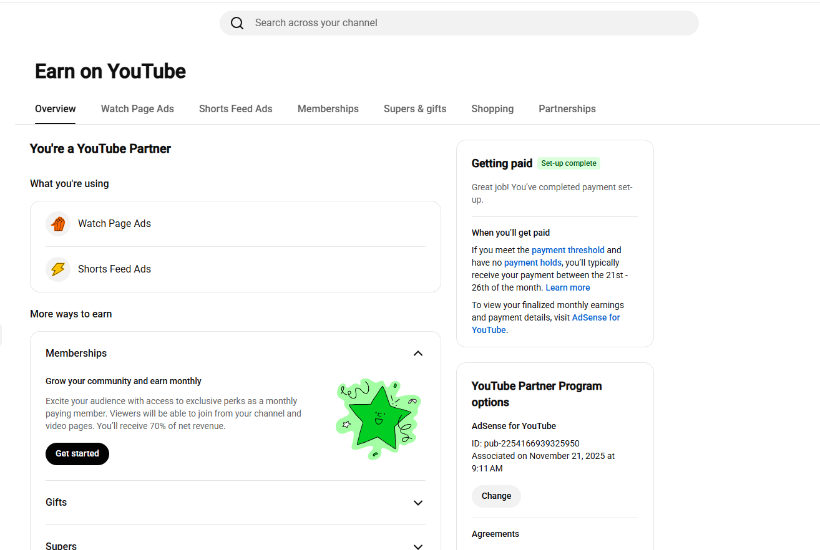The width and height of the screenshot is (820, 550).
Task: Switch to the Overview tab
Action: tap(56, 109)
